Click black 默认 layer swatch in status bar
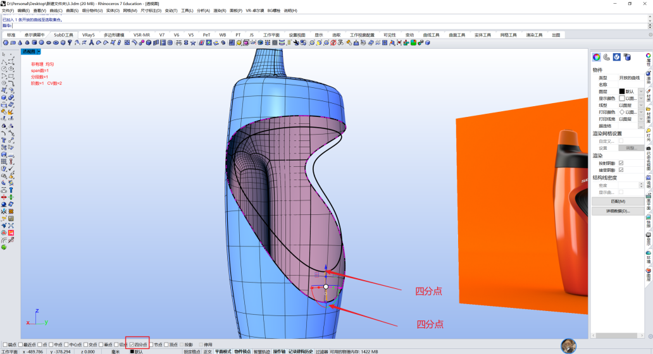The image size is (653, 354). pyautogui.click(x=132, y=352)
